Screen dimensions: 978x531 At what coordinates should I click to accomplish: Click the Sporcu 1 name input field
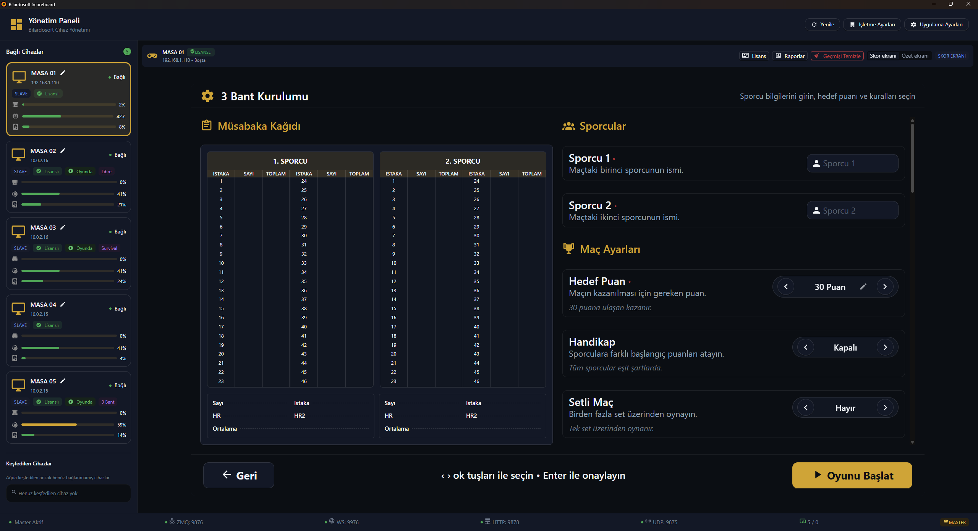tap(852, 163)
